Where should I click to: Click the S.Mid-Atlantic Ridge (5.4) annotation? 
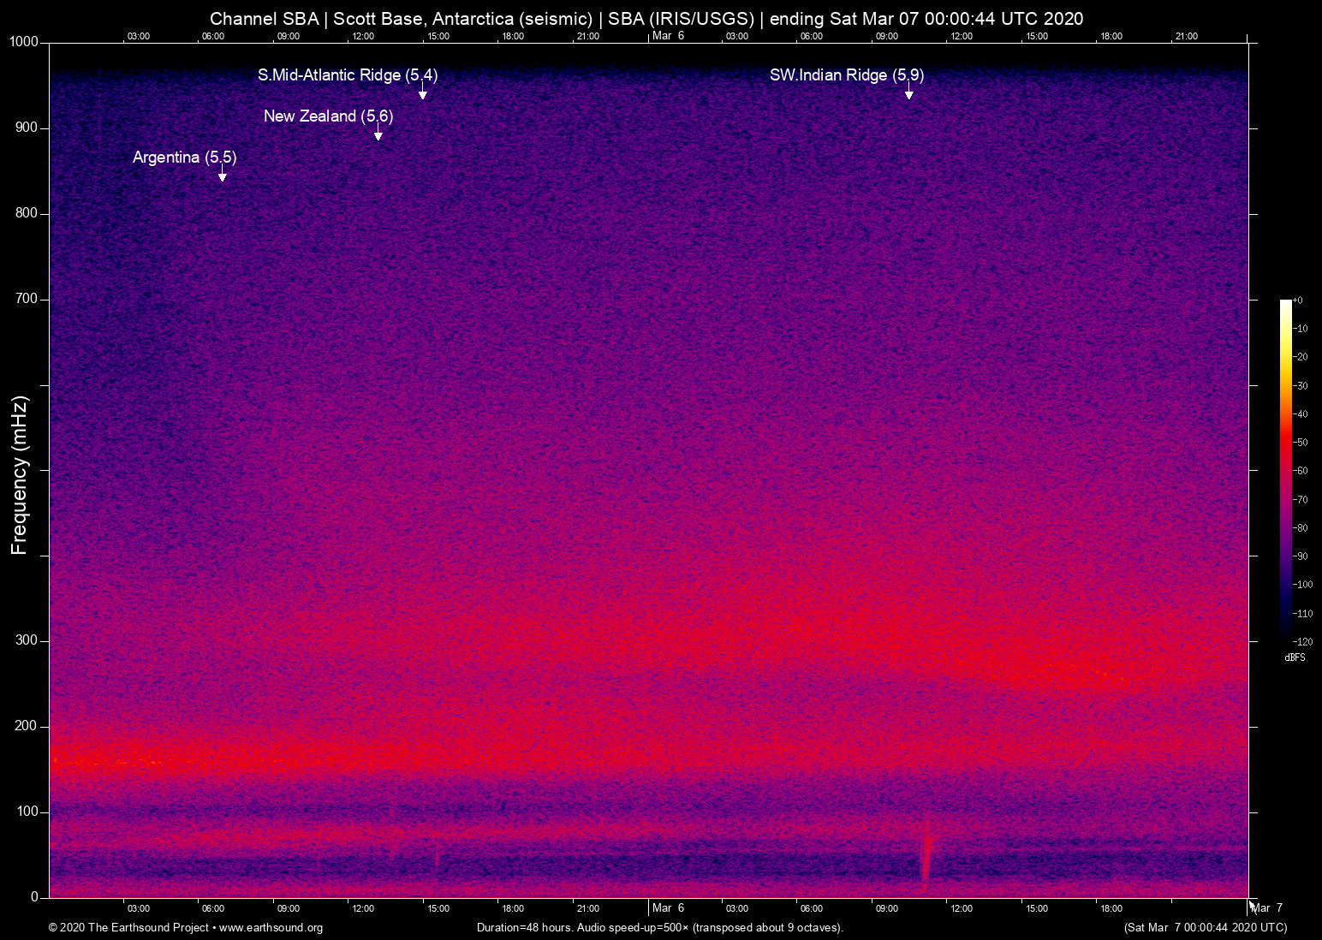[348, 75]
